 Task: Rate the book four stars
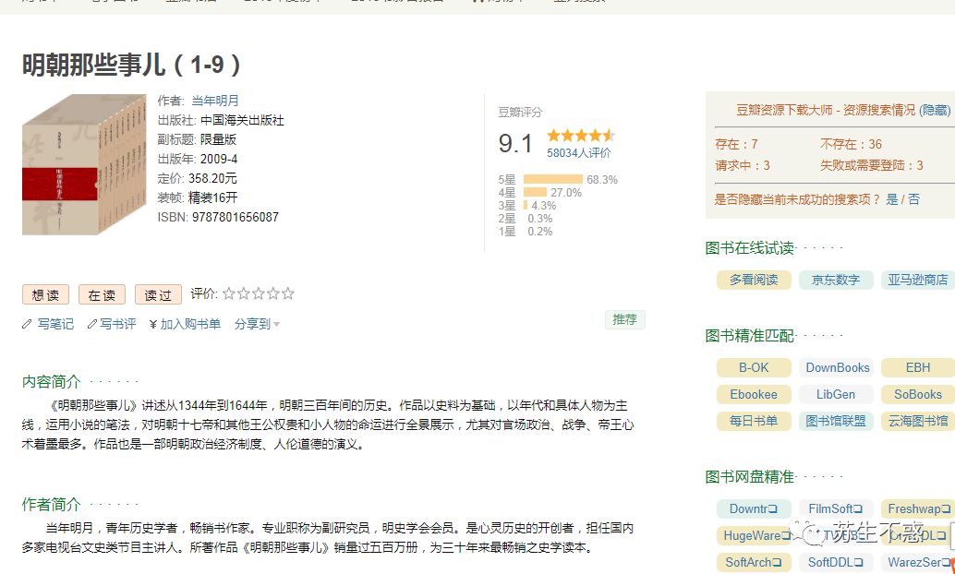pyautogui.click(x=272, y=294)
